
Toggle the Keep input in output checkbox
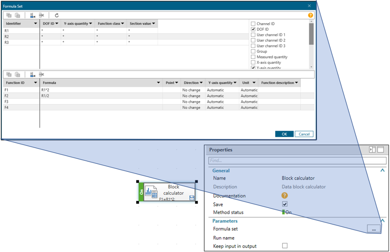[x=285, y=246]
